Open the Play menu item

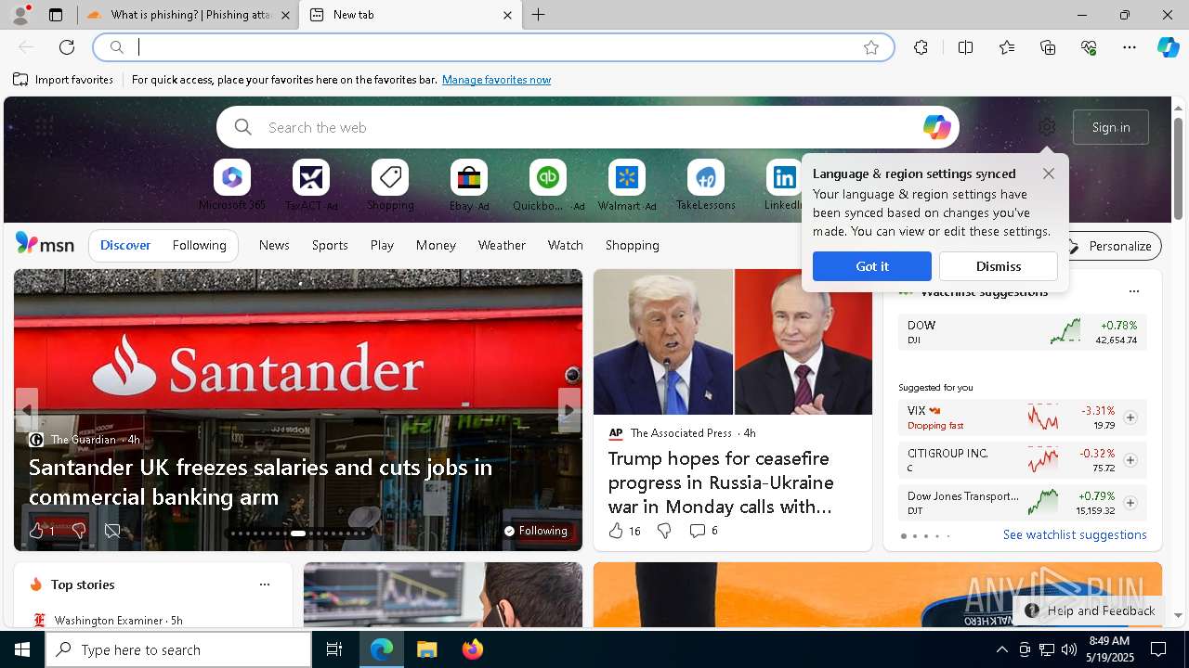click(x=382, y=245)
